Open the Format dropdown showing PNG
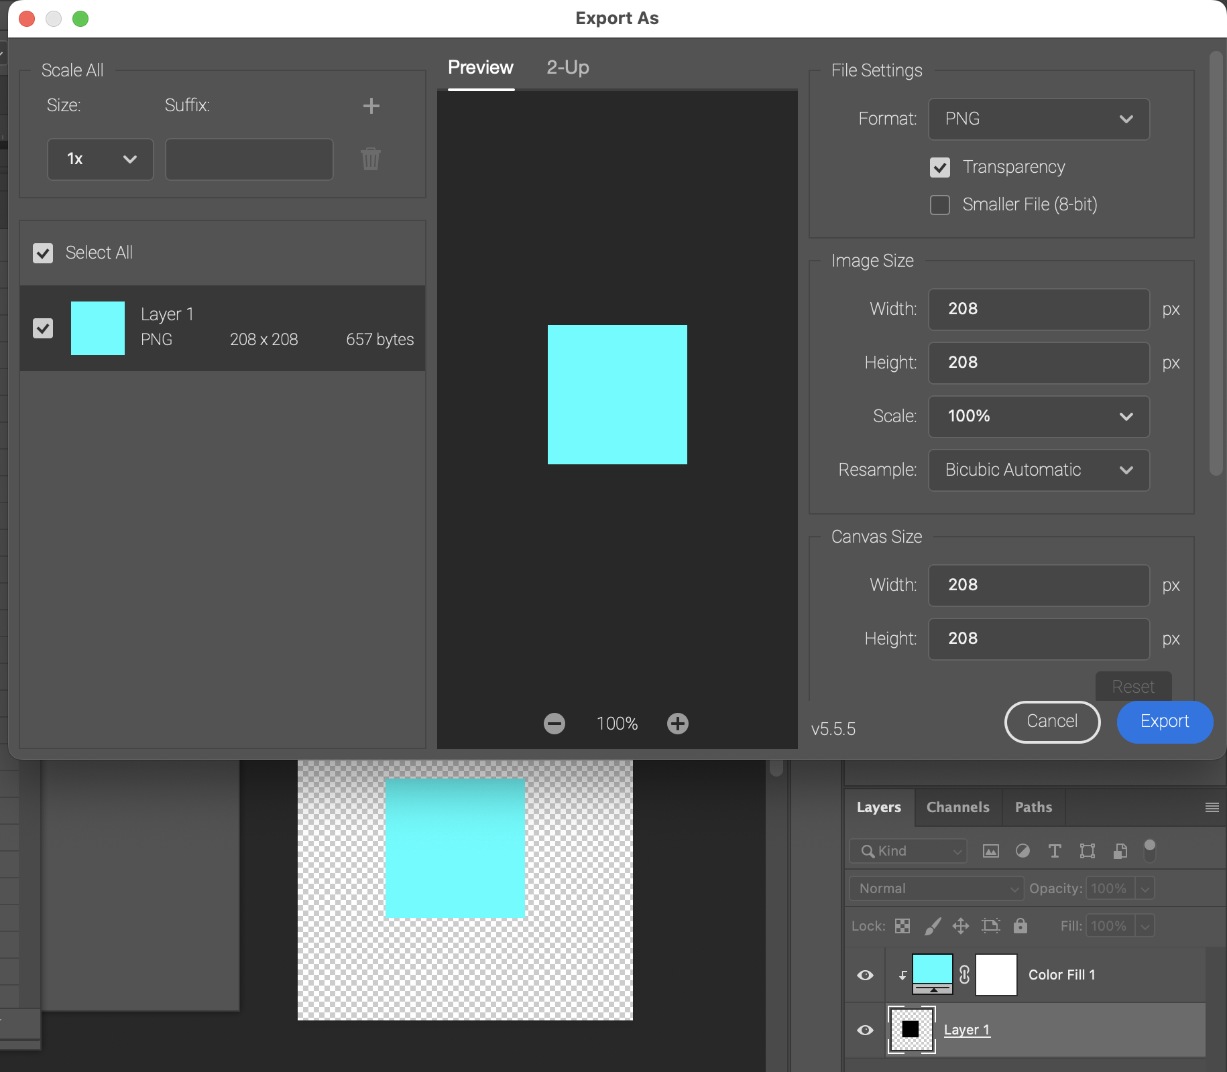 [1037, 119]
